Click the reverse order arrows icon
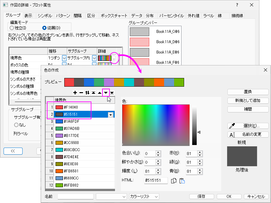The image size is (271, 203). coord(87,93)
